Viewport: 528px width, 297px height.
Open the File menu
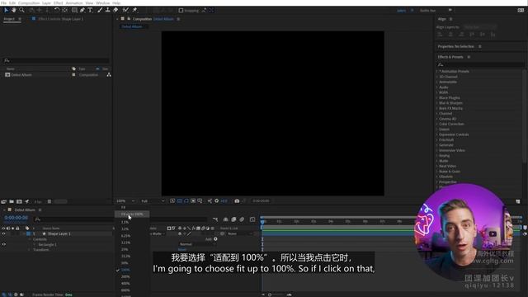tap(3, 2)
